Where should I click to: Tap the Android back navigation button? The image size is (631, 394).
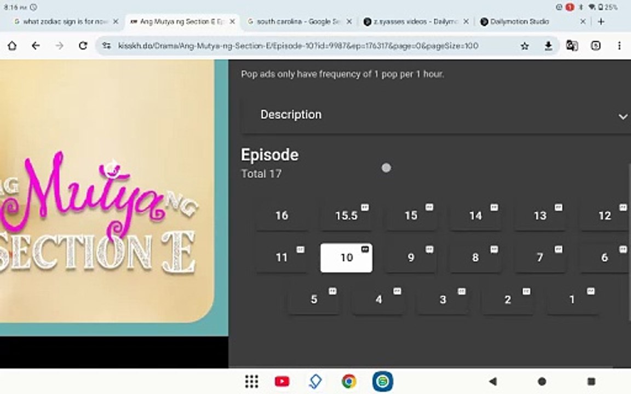point(493,381)
